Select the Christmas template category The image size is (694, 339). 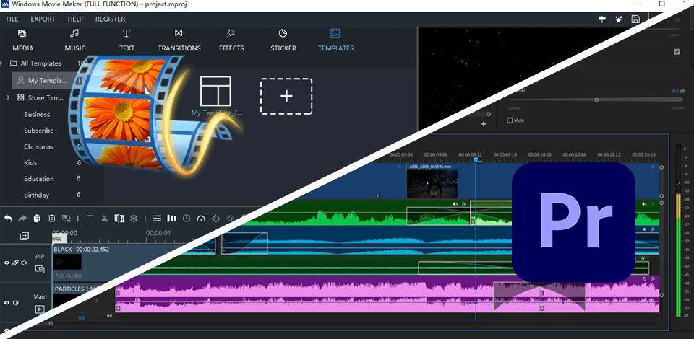pos(39,146)
